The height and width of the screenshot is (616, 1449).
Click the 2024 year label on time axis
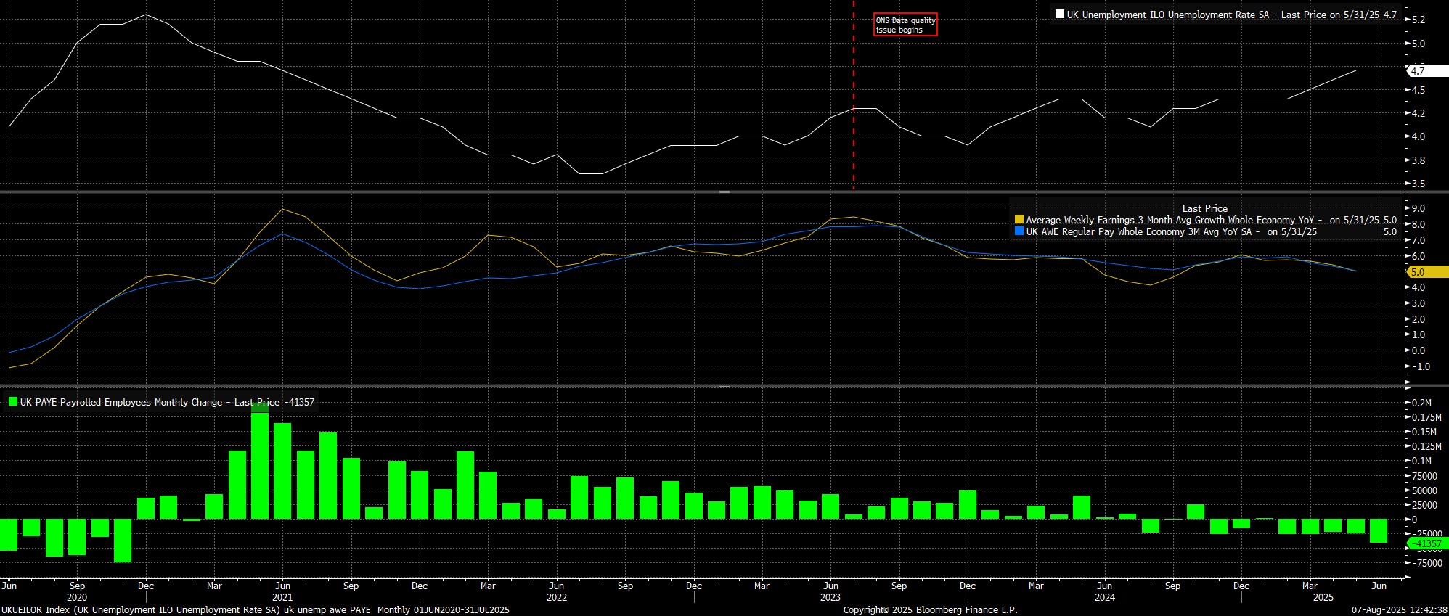pyautogui.click(x=1105, y=597)
